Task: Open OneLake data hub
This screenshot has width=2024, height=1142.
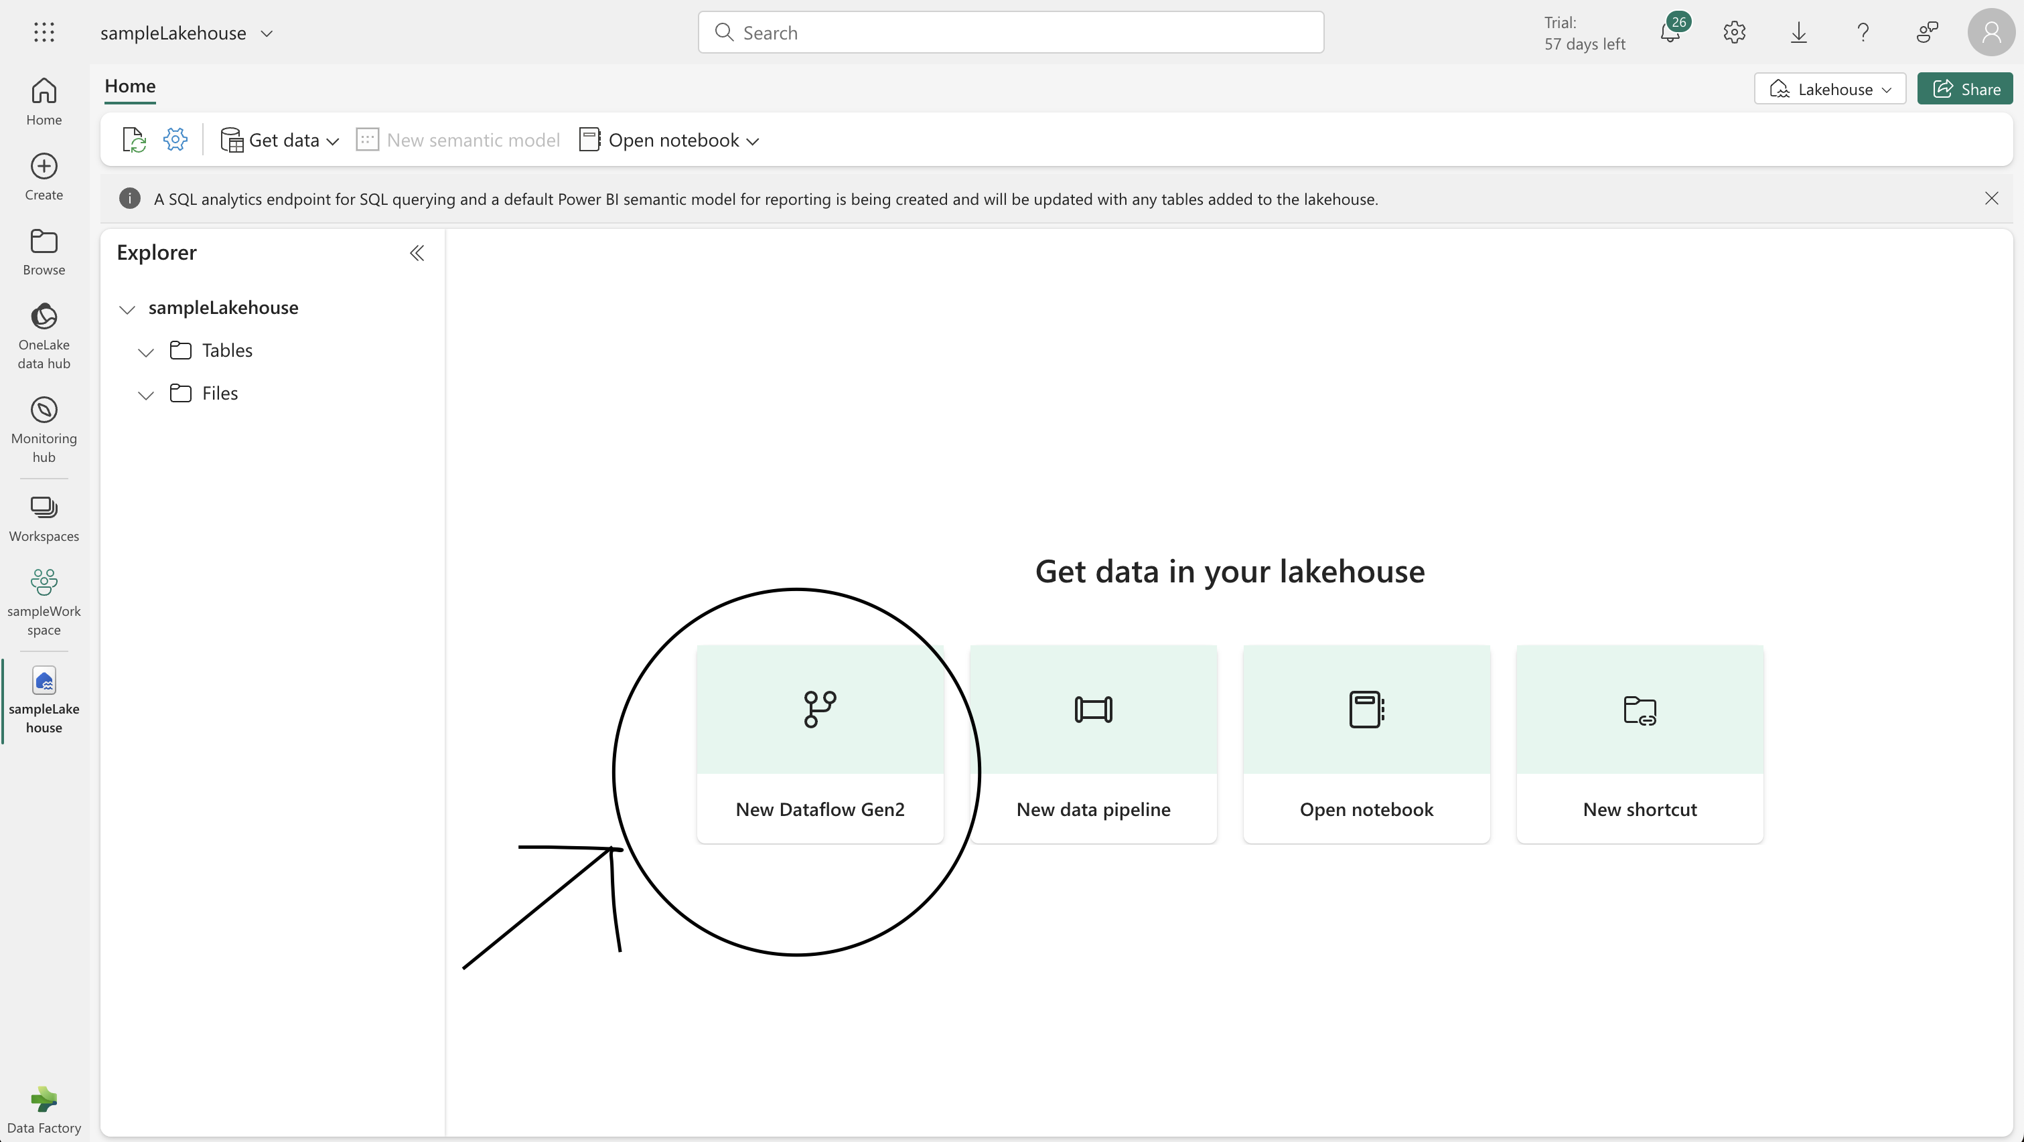Action: tap(44, 336)
